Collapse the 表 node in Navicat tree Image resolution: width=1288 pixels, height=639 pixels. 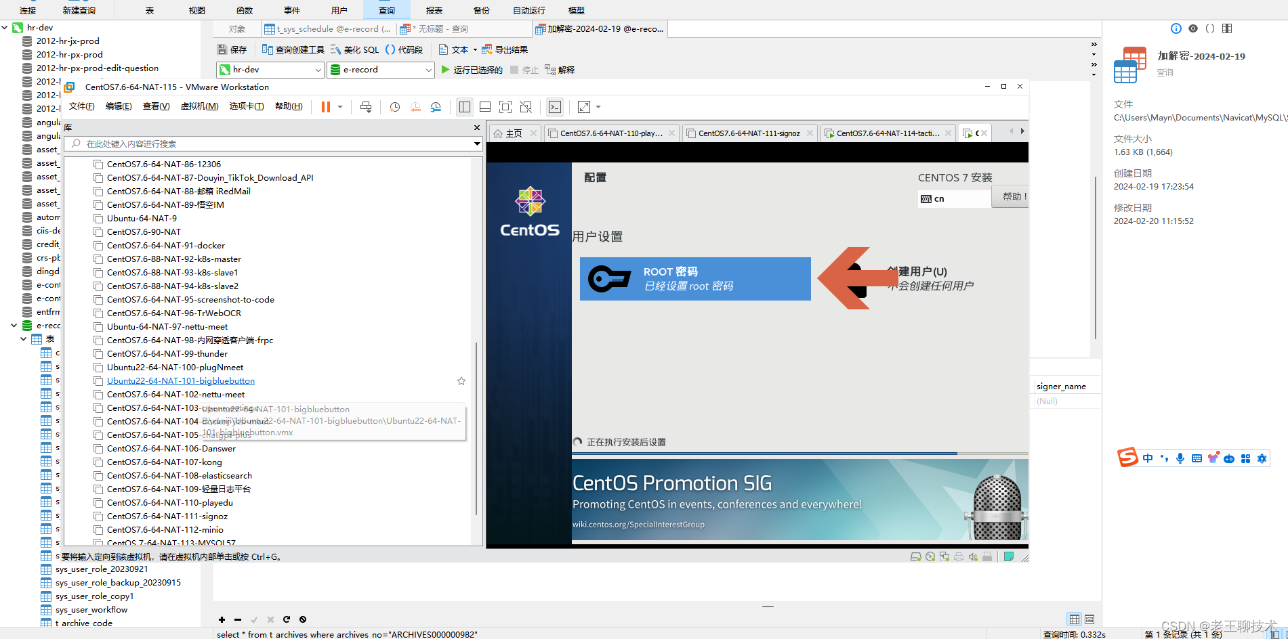[x=23, y=339]
